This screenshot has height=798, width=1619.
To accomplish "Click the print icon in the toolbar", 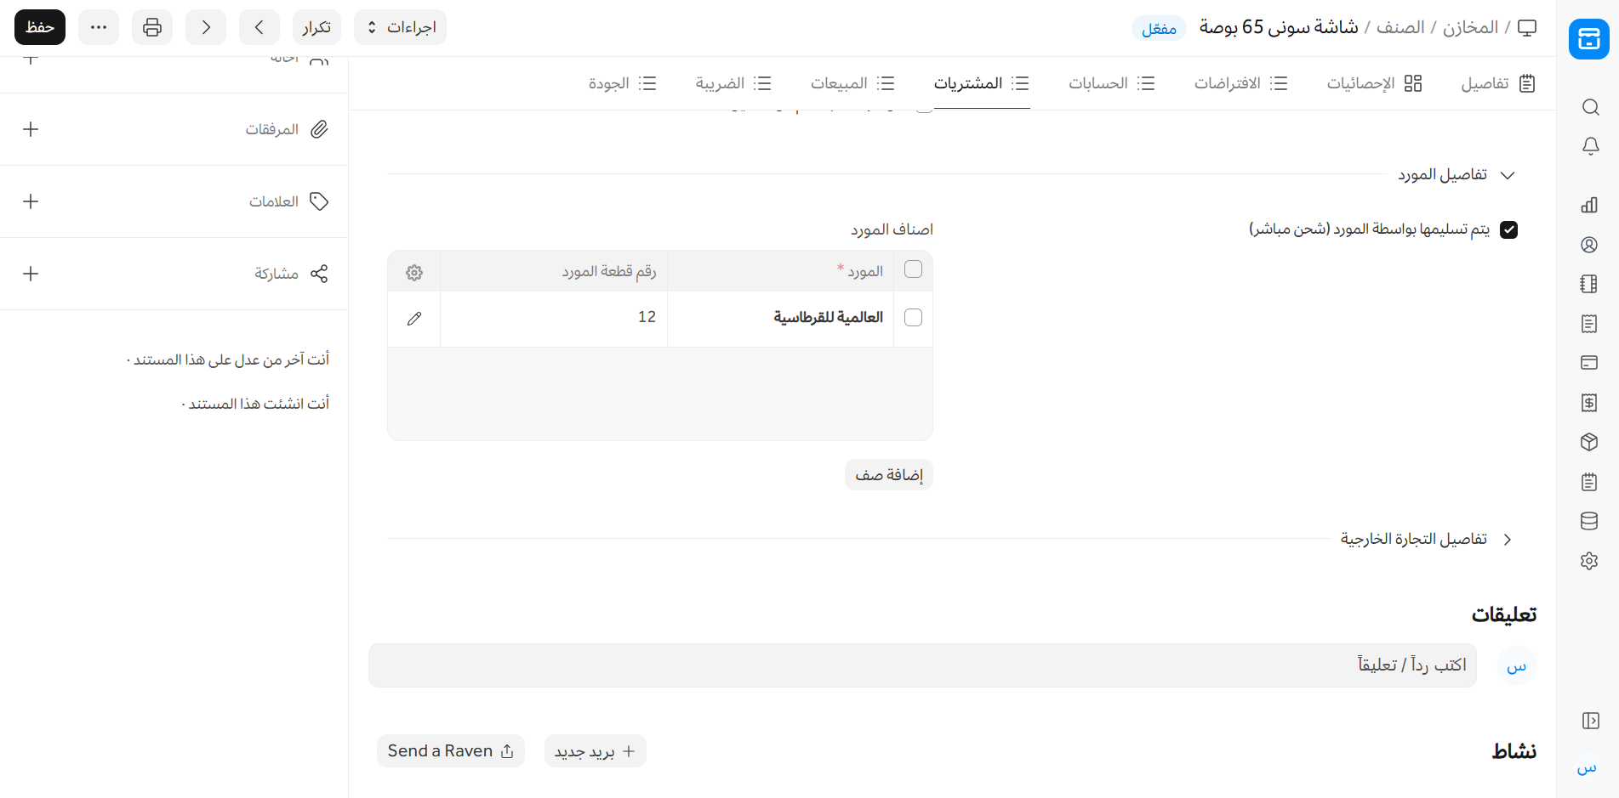I will coord(152,27).
